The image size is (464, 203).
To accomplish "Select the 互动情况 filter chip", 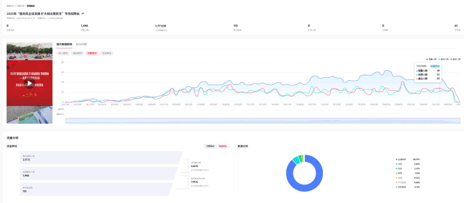I will pos(106,53).
